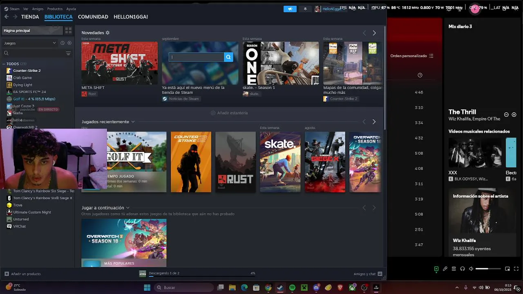Open Microsoft Edge from taskbar
Image resolution: width=523 pixels, height=294 pixels.
click(x=244, y=287)
